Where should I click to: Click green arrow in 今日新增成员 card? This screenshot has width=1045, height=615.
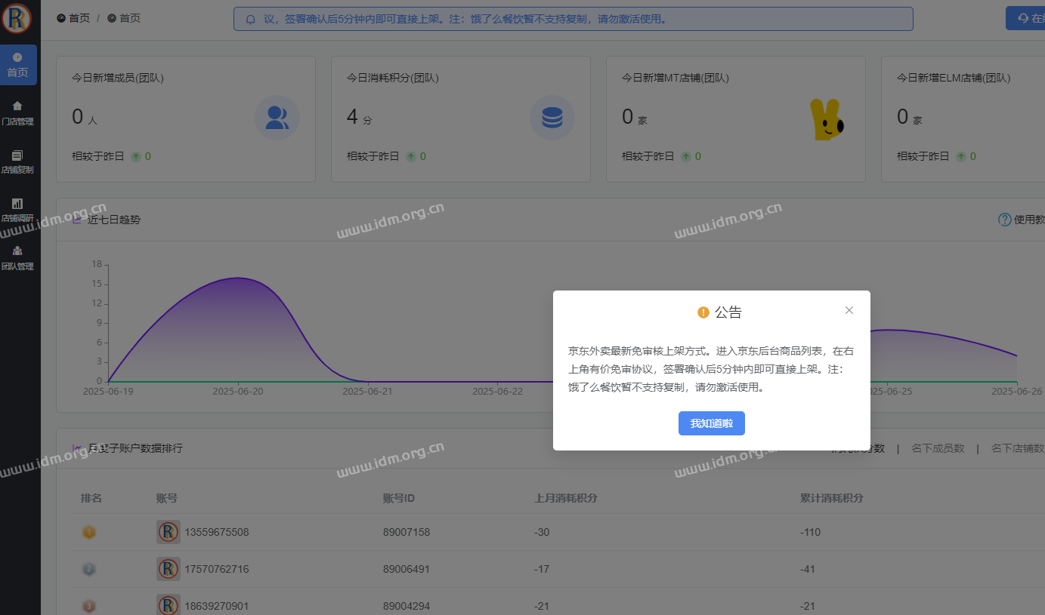click(136, 156)
